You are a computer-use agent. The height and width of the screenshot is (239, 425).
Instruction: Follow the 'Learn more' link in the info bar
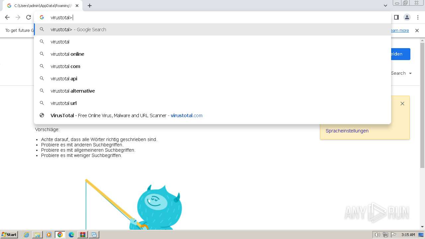399,31
